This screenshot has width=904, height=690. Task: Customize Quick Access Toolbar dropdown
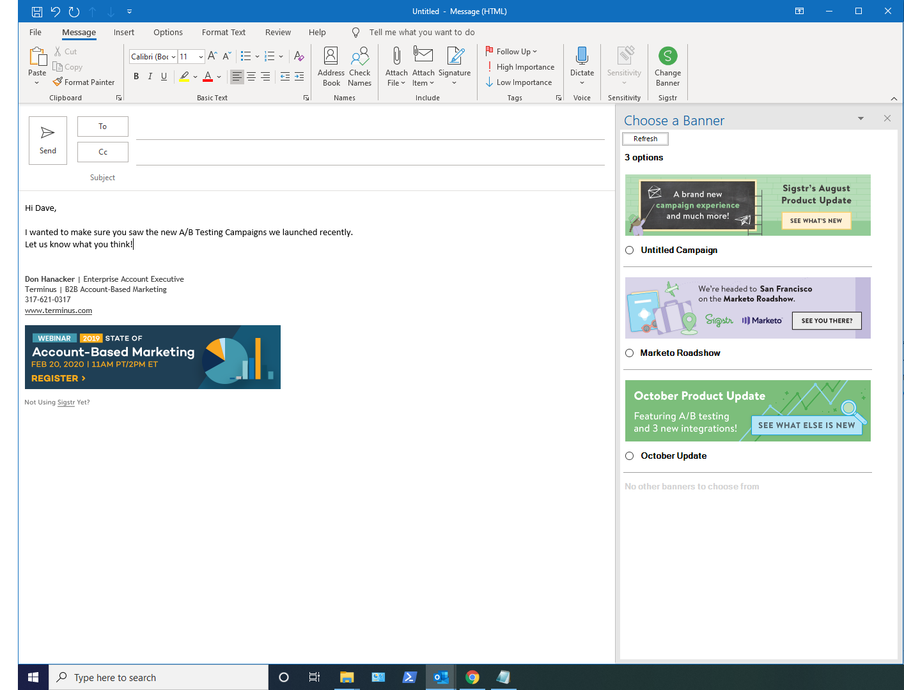[x=129, y=11]
